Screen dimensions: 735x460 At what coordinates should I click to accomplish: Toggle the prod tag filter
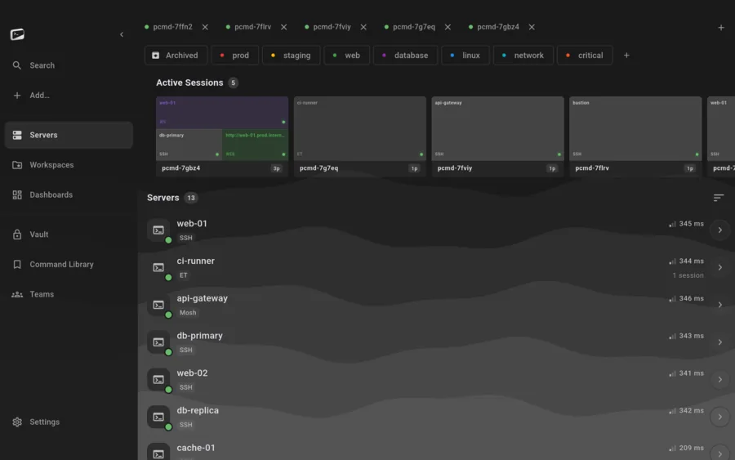pos(235,56)
